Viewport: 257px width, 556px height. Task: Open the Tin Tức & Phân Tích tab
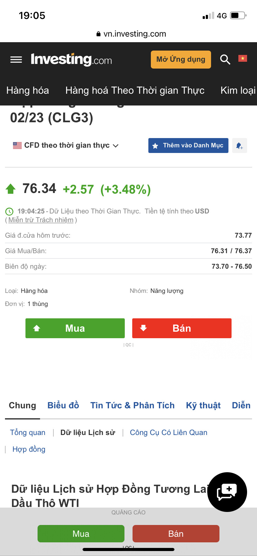133,405
